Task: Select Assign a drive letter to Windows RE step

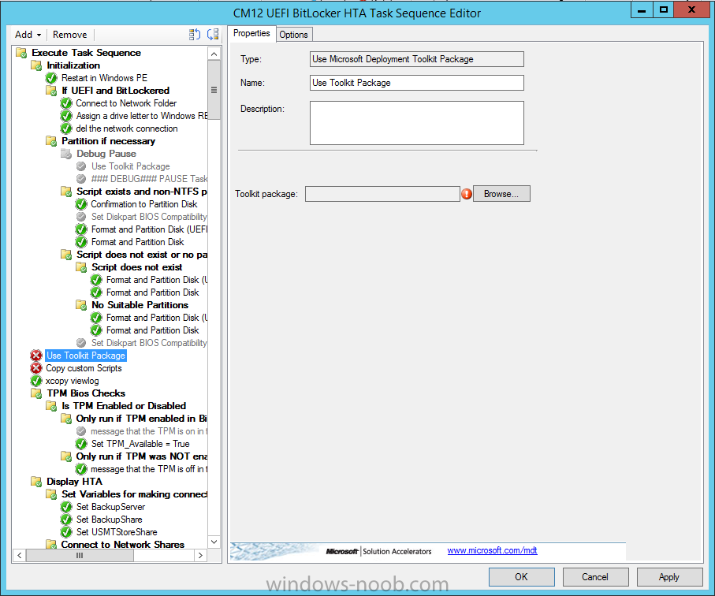Action: click(x=141, y=116)
